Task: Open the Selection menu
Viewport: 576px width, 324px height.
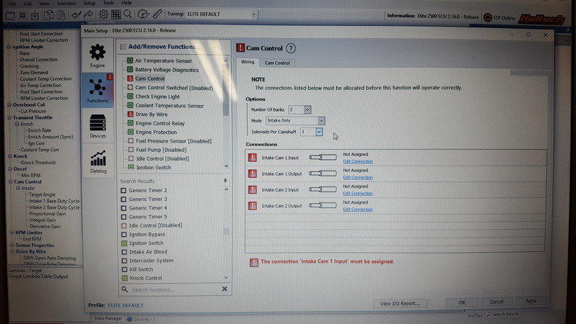Action: (x=66, y=4)
